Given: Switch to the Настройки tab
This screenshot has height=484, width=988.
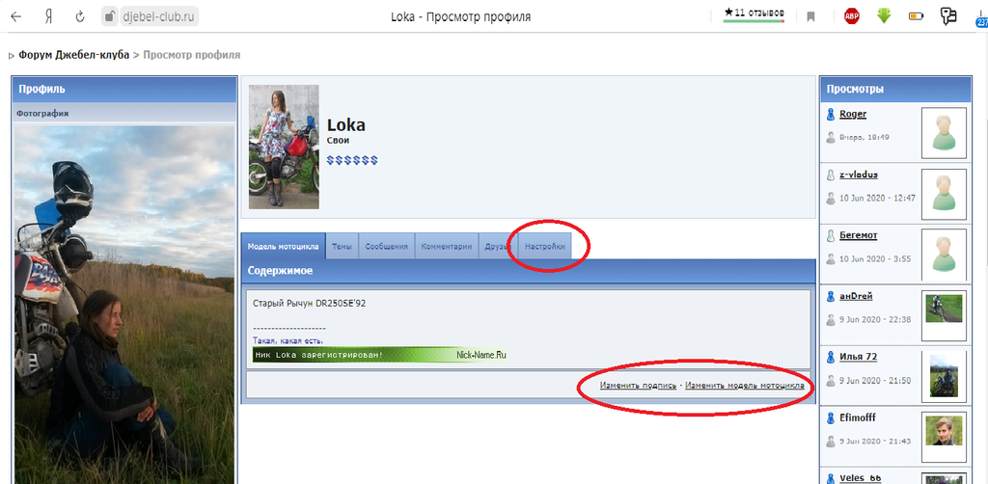Looking at the screenshot, I should point(544,247).
